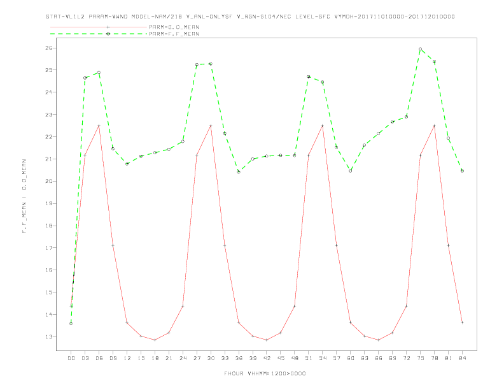This screenshot has width=504, height=390.
Task: Click y-axis tick value 22
Action: [49, 136]
